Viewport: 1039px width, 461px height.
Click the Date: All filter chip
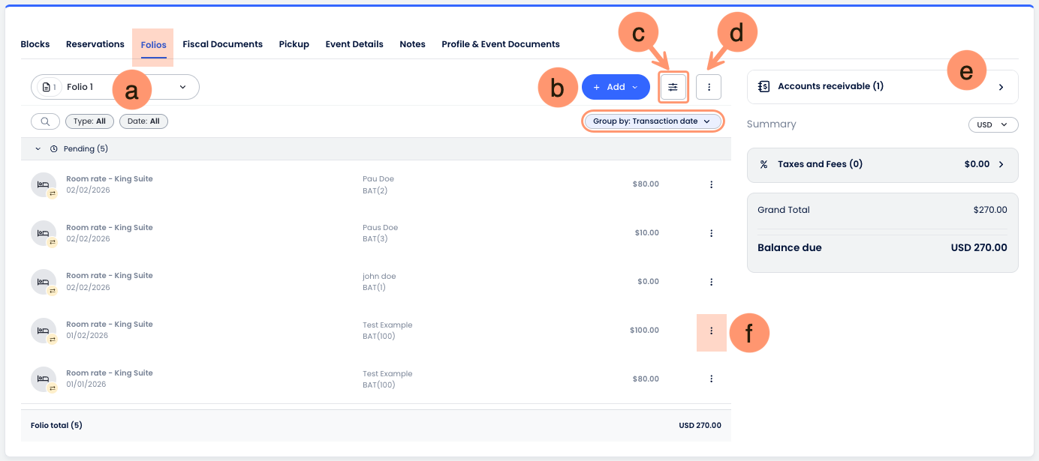(x=143, y=121)
